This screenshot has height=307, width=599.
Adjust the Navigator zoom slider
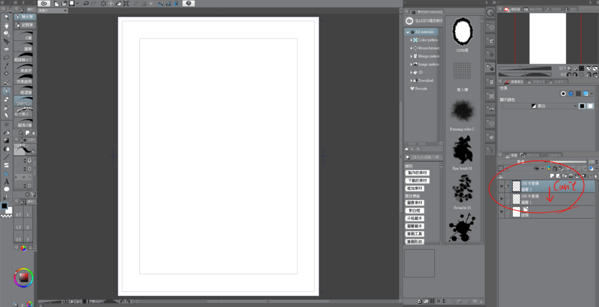[x=525, y=68]
